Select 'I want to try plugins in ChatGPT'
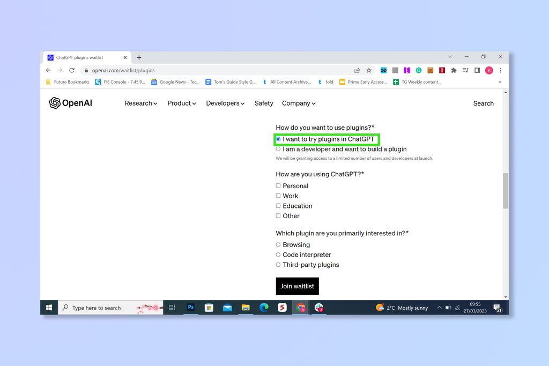Screen dimensions: 549x366 [278, 139]
